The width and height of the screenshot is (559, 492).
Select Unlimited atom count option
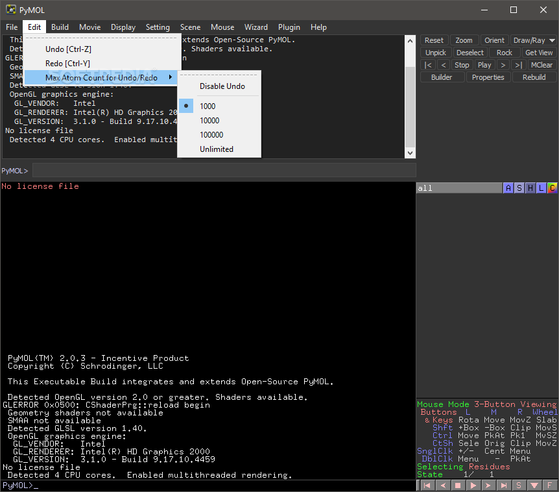pyautogui.click(x=219, y=149)
